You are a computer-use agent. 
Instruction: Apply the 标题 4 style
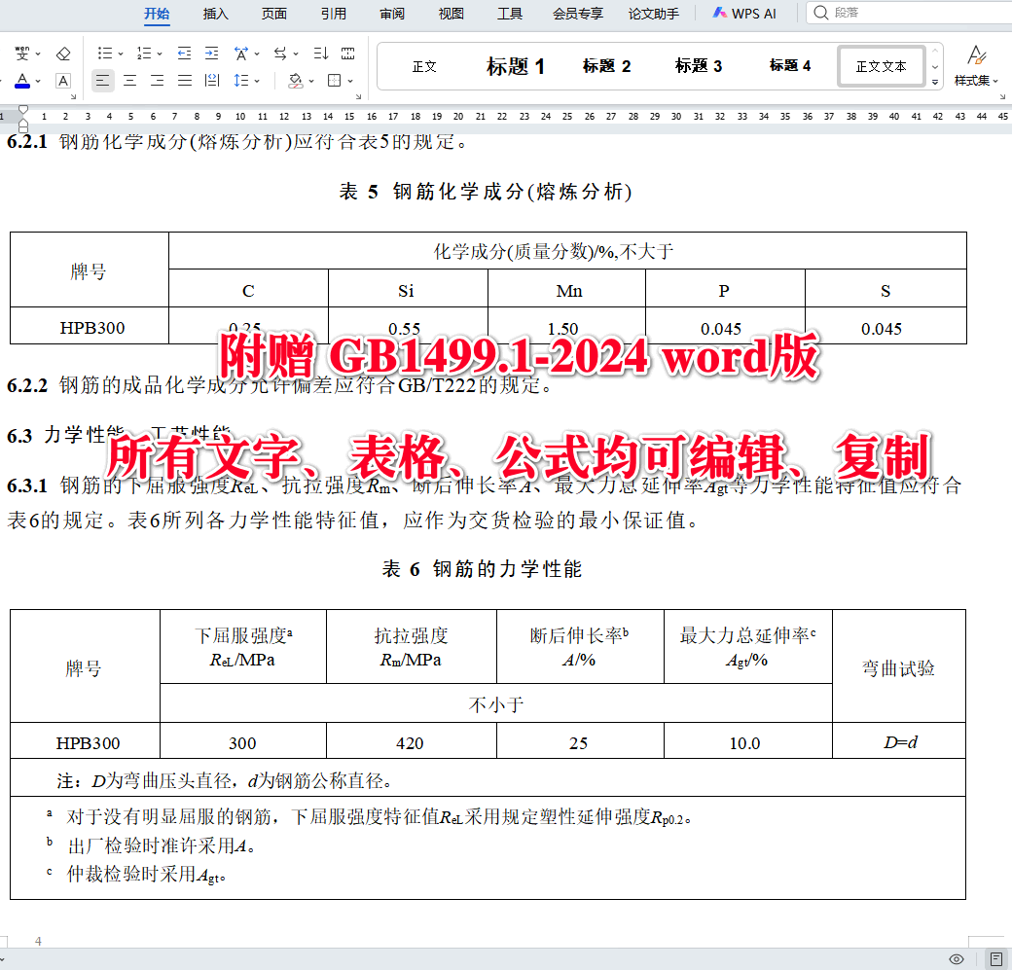[x=790, y=66]
